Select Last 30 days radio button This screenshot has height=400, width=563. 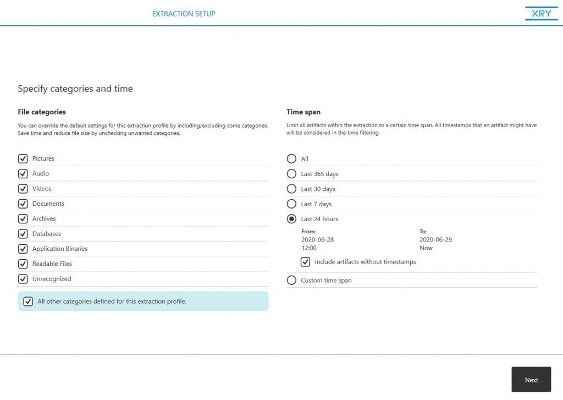pos(291,189)
